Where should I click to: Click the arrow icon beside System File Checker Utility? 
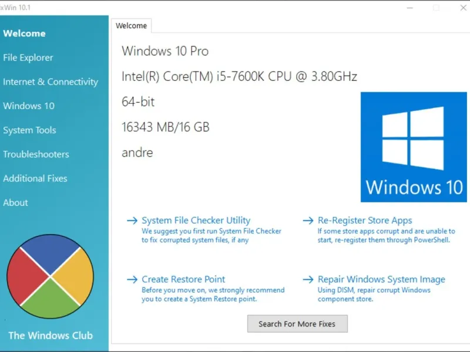pos(132,221)
